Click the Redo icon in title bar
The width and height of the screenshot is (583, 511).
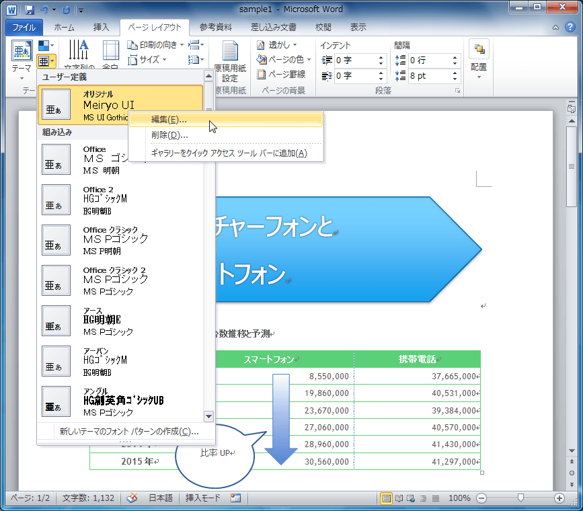click(66, 10)
